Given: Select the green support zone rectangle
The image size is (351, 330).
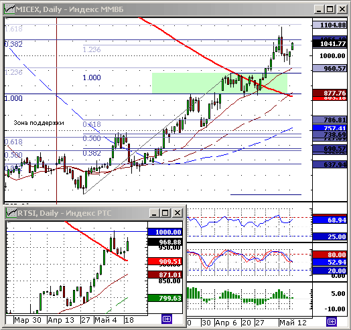Looking at the screenshot, I should (x=220, y=83).
